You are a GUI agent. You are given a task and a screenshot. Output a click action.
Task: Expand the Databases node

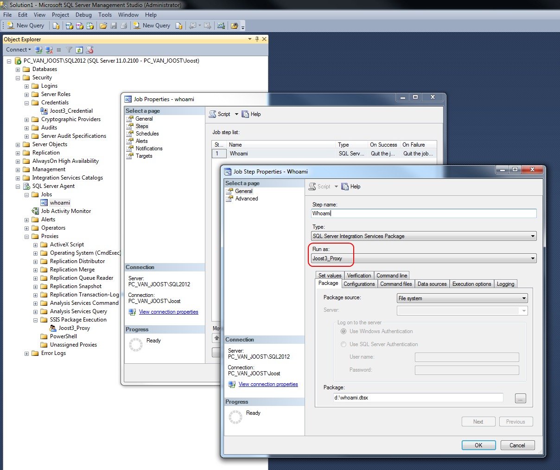[17, 69]
